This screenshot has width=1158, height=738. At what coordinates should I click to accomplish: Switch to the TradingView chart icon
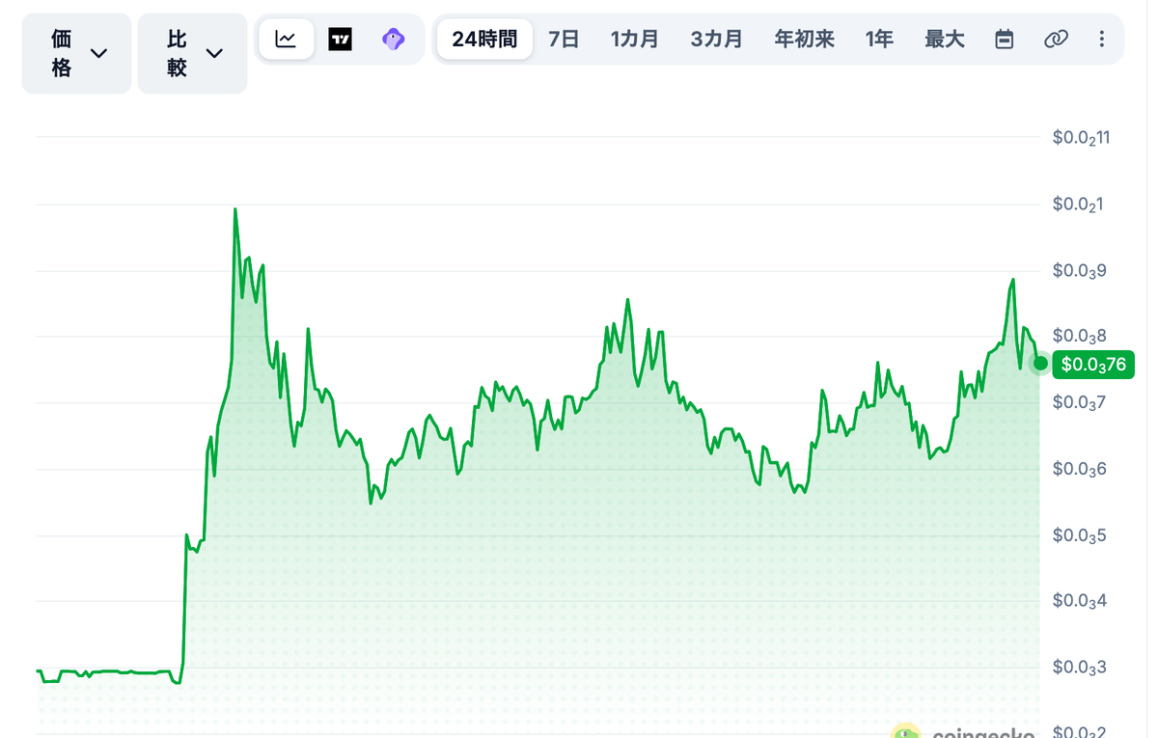[x=340, y=40]
